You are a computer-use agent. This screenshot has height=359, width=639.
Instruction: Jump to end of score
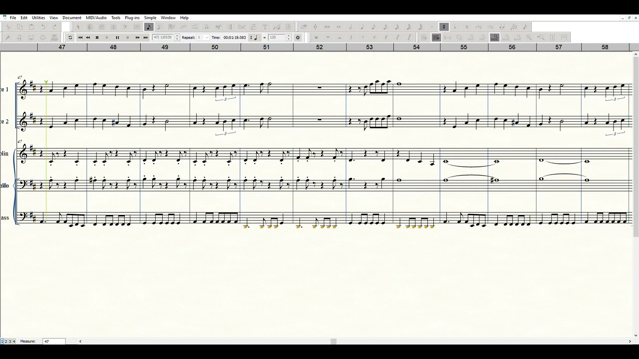point(146,37)
